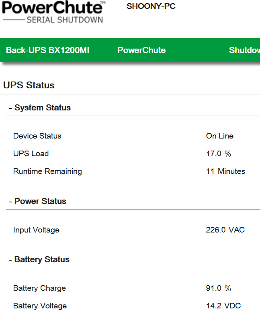Open the PowerChute menu

click(141, 50)
